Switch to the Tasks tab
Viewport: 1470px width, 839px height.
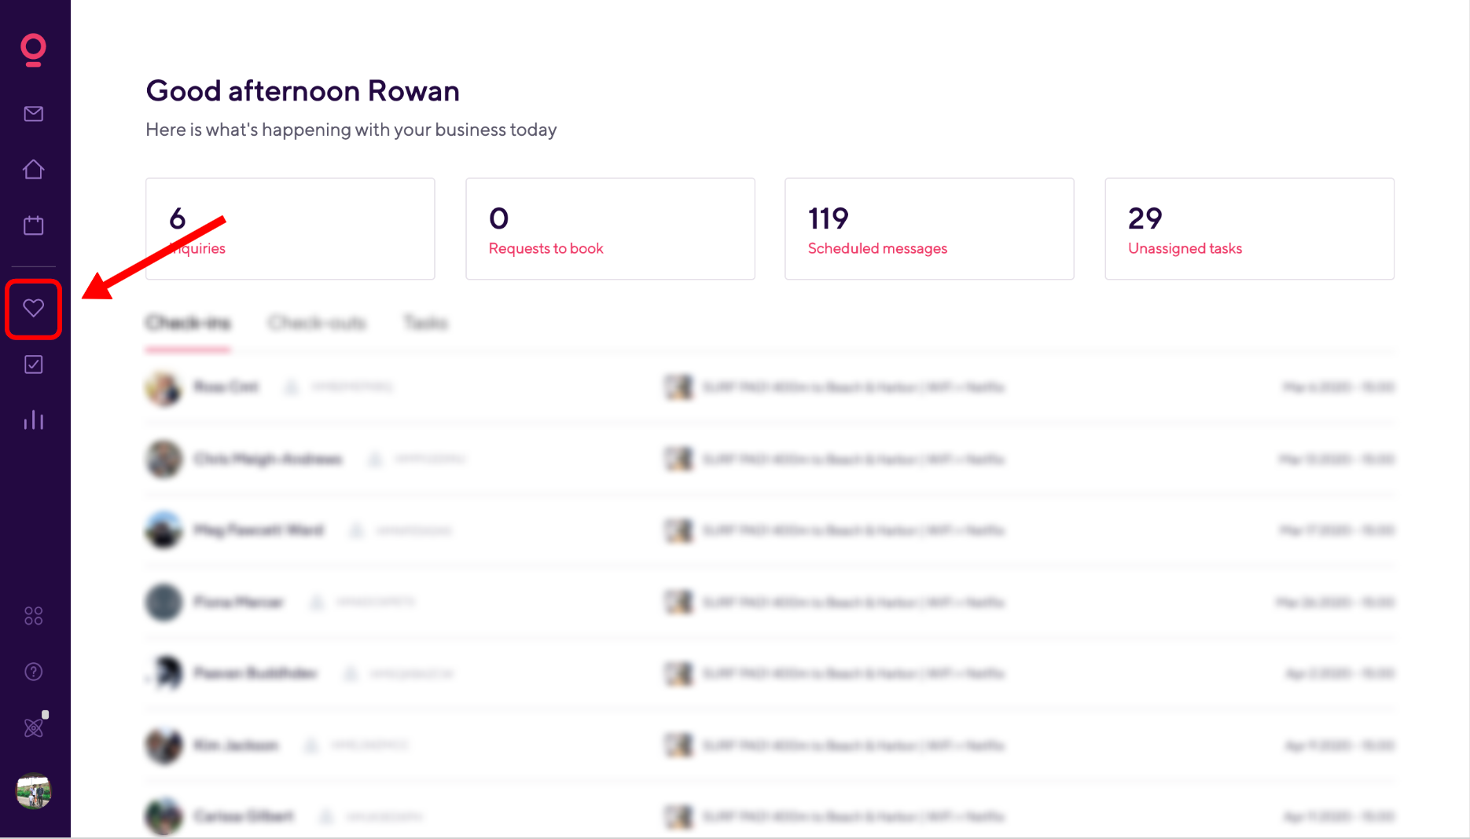tap(425, 323)
